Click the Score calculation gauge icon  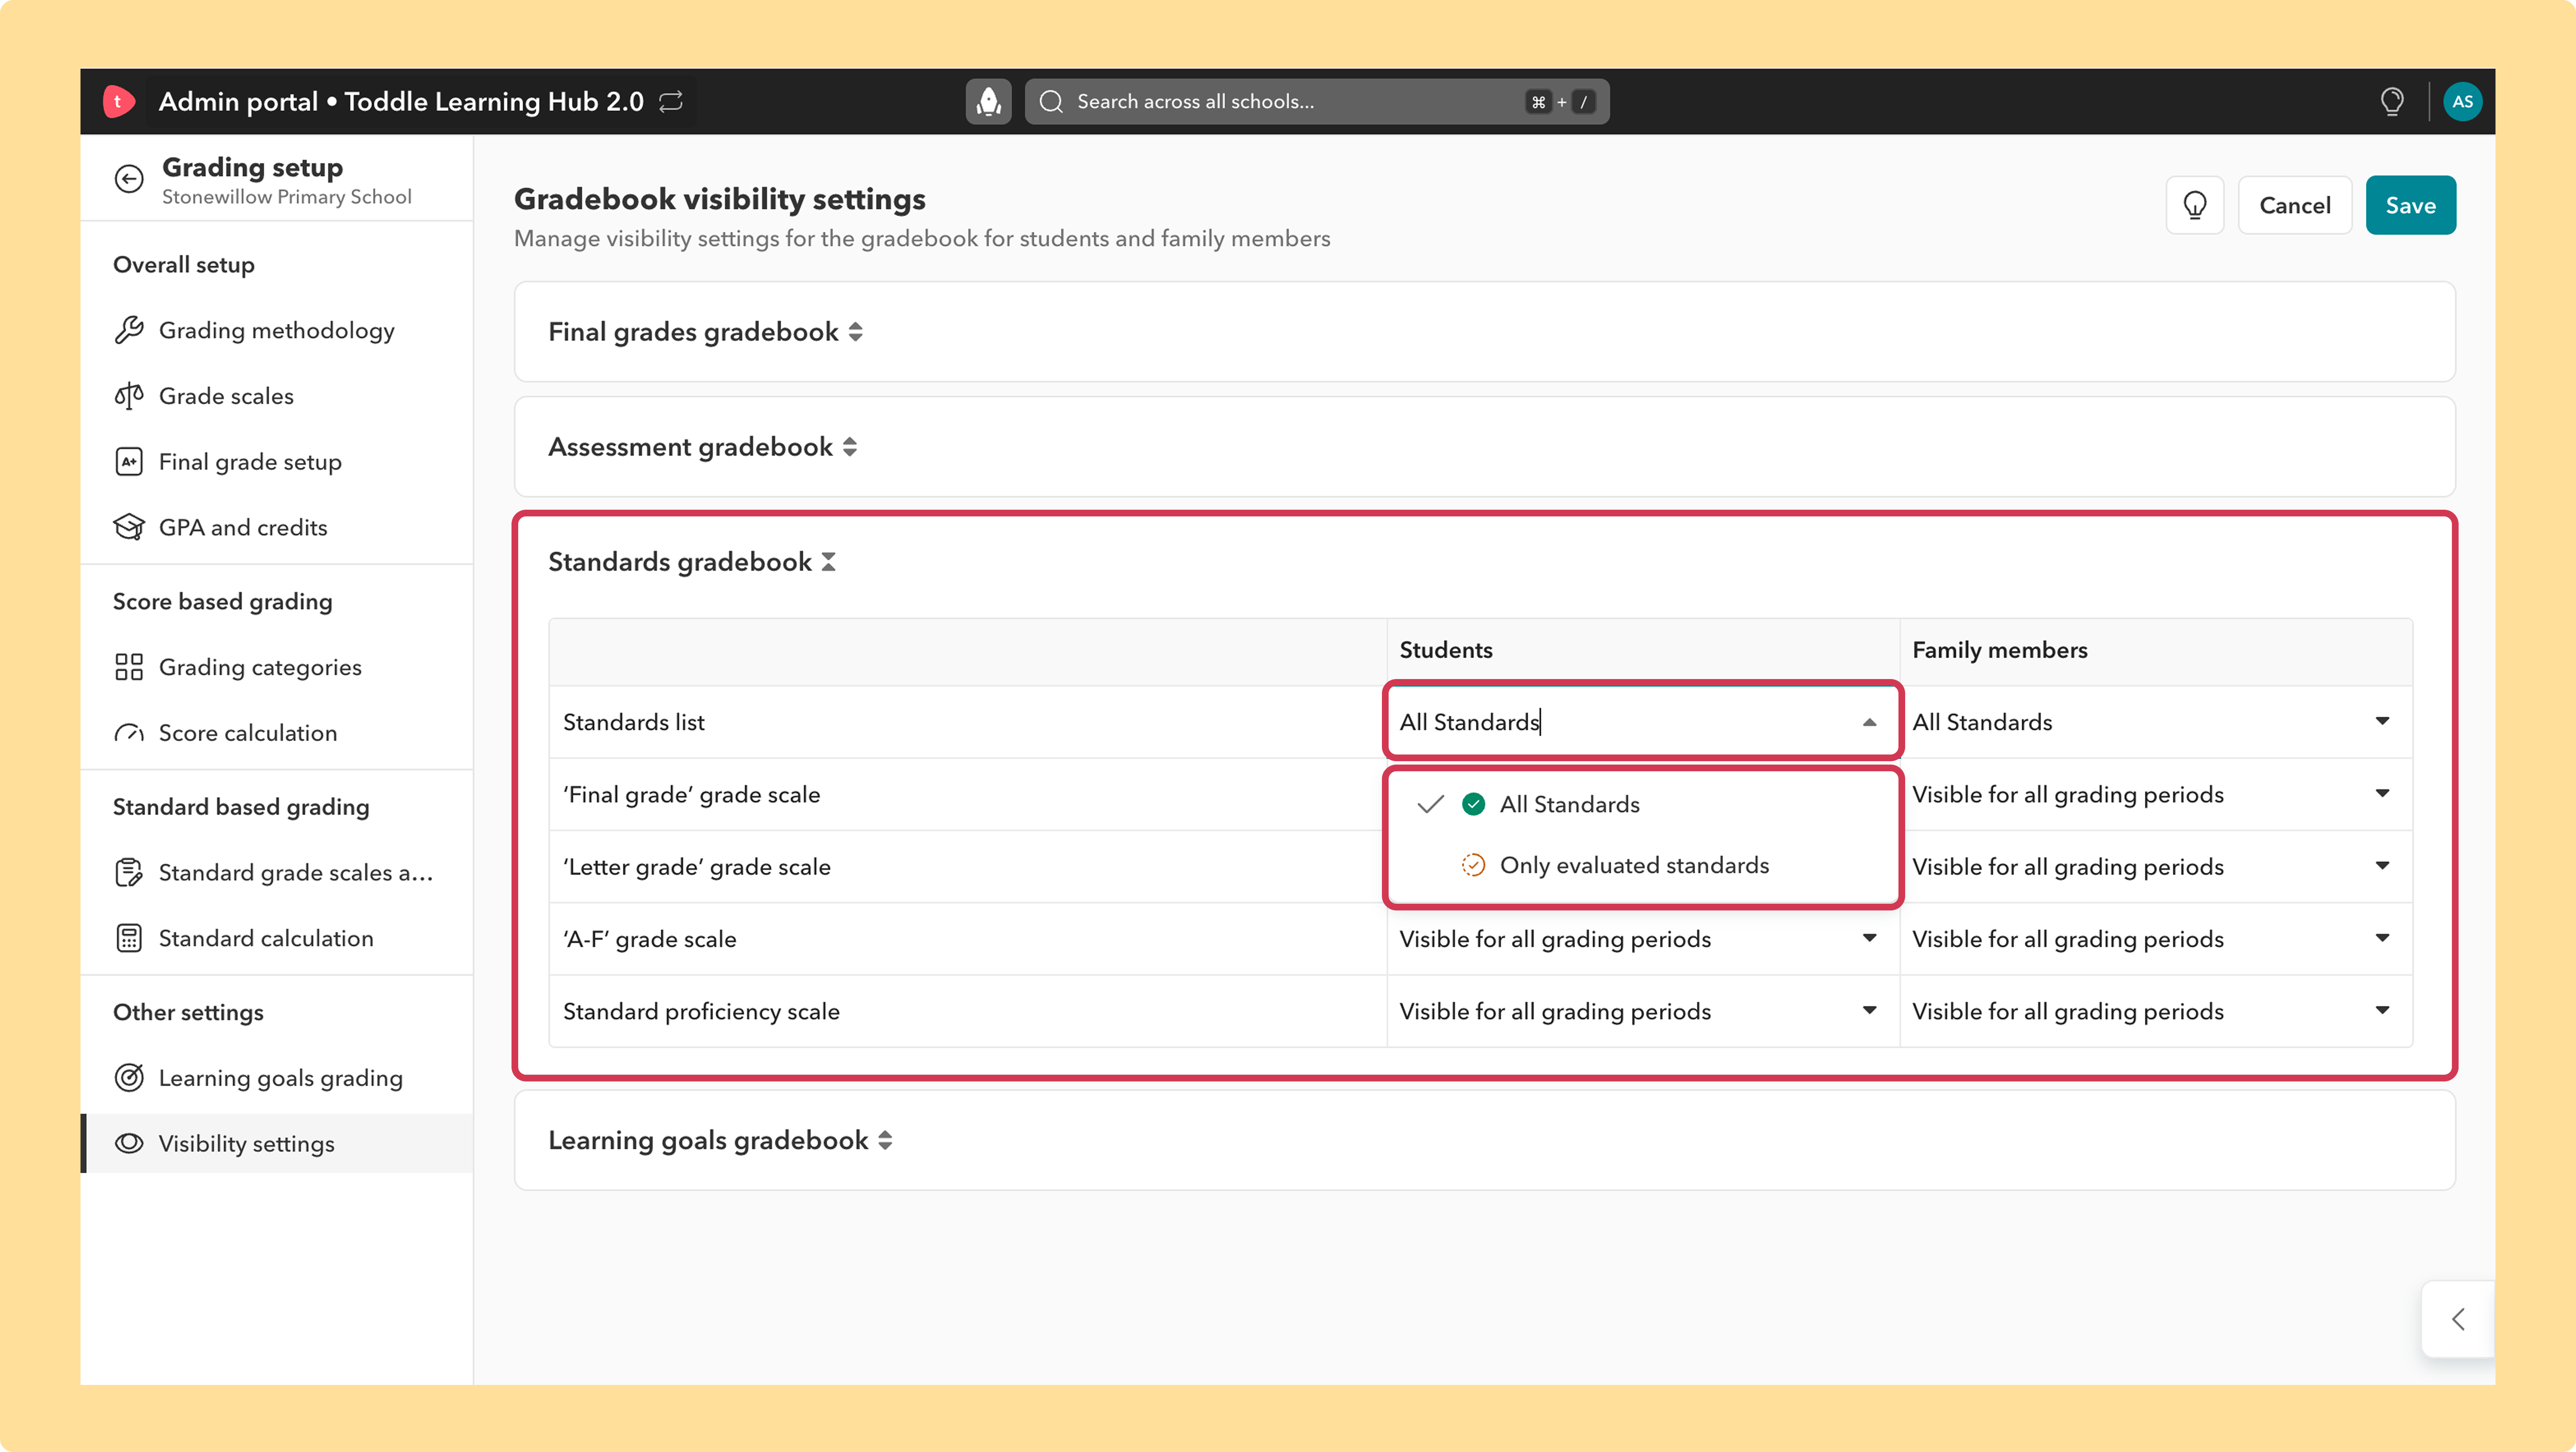pyautogui.click(x=129, y=733)
